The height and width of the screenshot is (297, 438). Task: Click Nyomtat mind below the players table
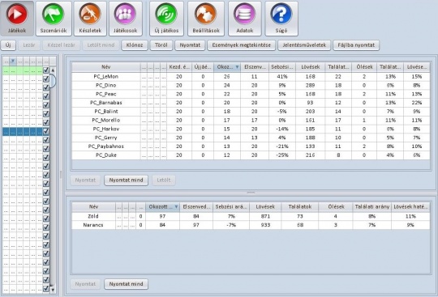coord(126,180)
